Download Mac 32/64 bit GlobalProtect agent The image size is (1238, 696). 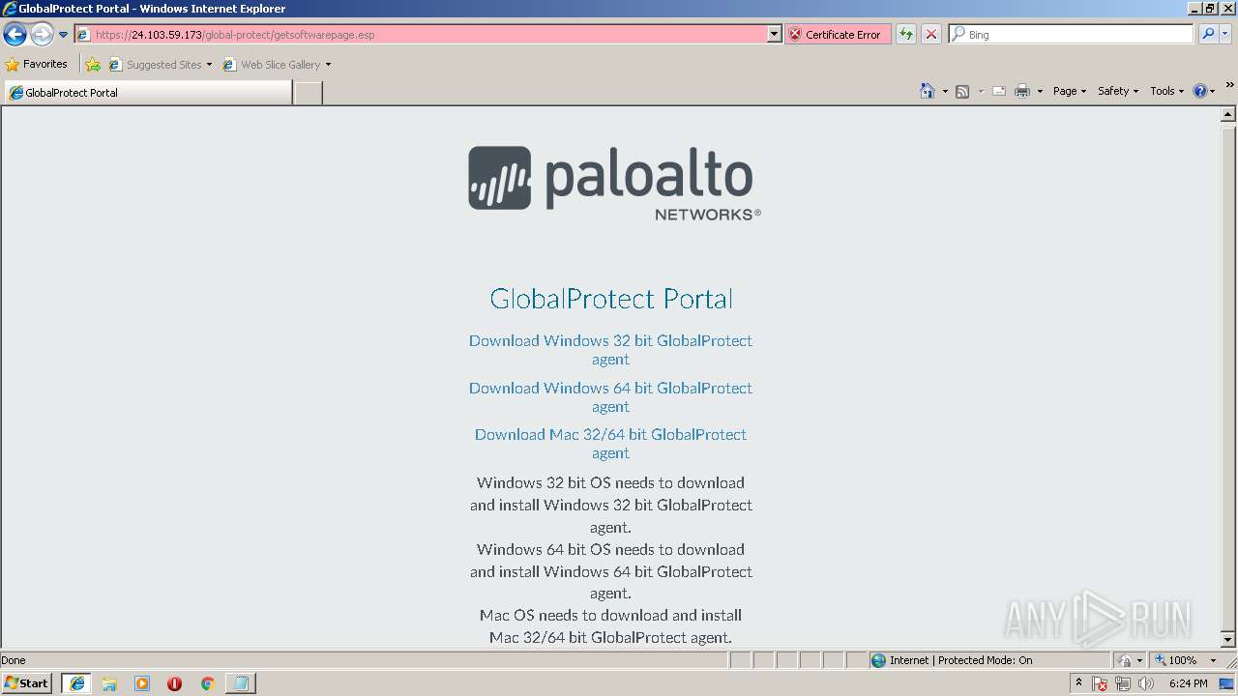610,444
